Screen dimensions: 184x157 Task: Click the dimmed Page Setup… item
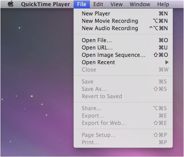pos(123,135)
